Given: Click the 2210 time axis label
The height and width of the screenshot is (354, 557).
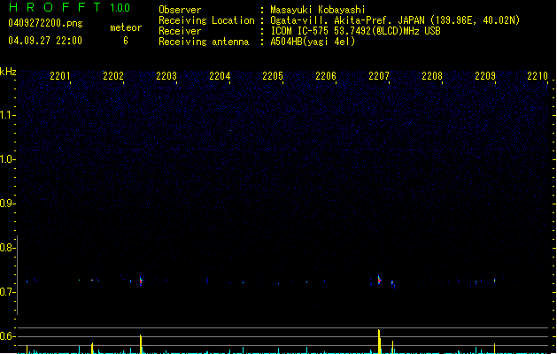Looking at the screenshot, I should [538, 76].
